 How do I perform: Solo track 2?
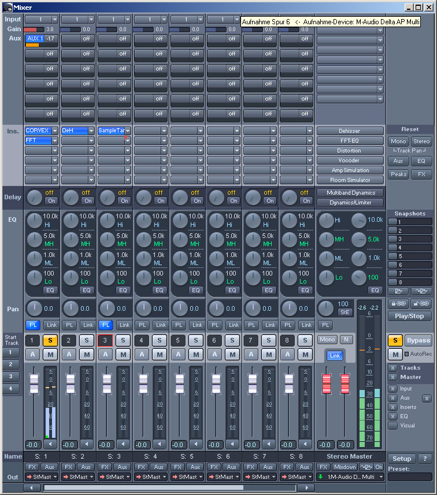[86, 340]
